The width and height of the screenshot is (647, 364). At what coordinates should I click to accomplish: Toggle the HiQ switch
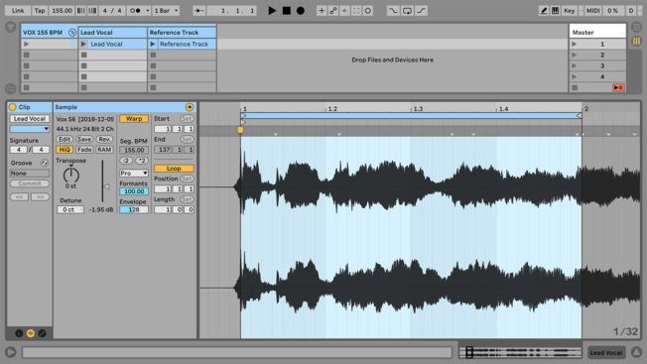point(65,150)
